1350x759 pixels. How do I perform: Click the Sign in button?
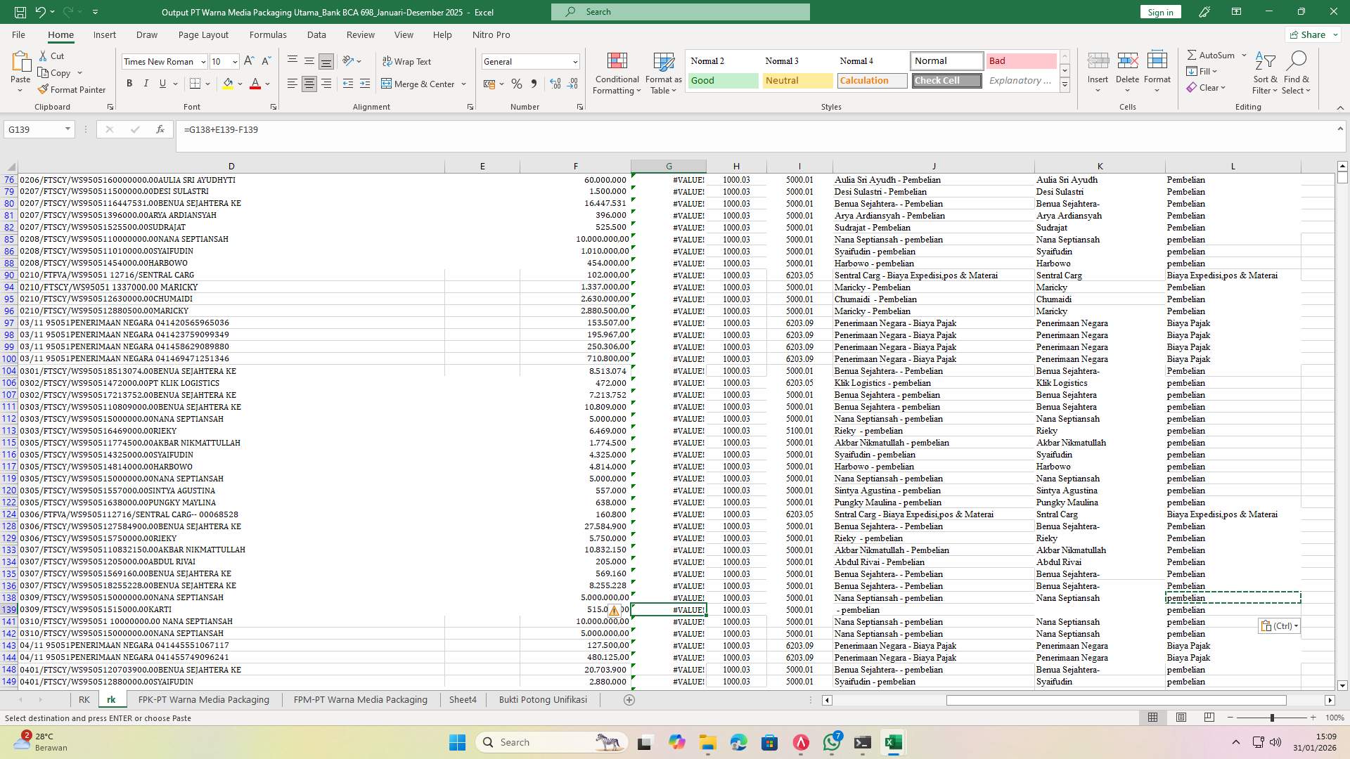(x=1159, y=11)
